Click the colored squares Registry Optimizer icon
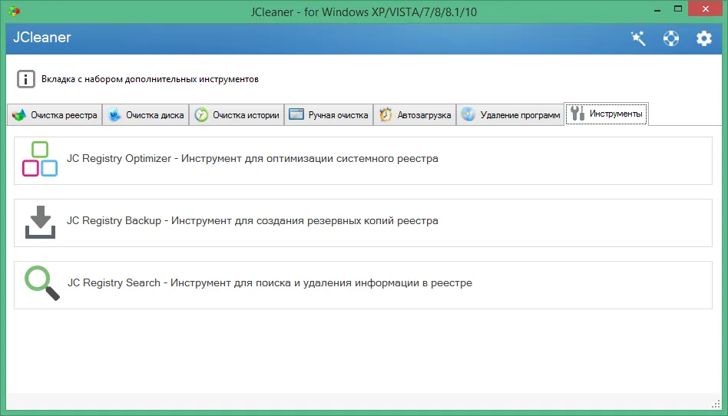728x416 pixels. point(40,159)
